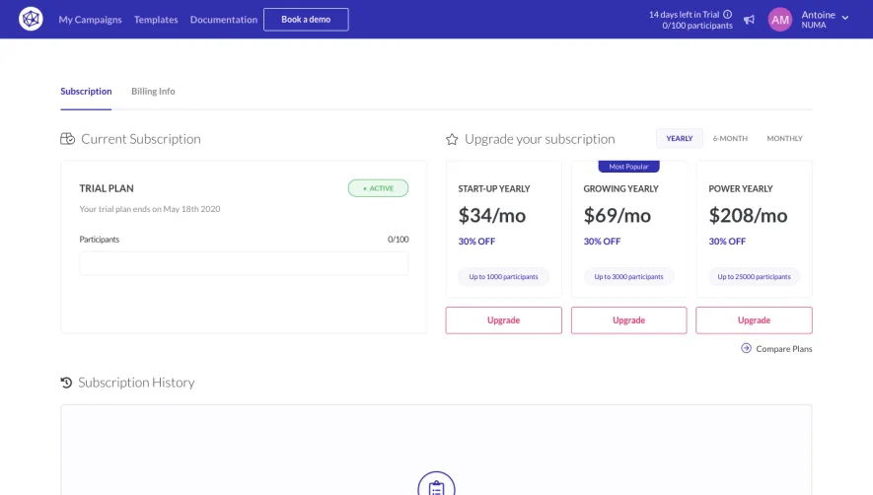
Task: Open Documentation in navigation bar
Action: pyautogui.click(x=224, y=20)
